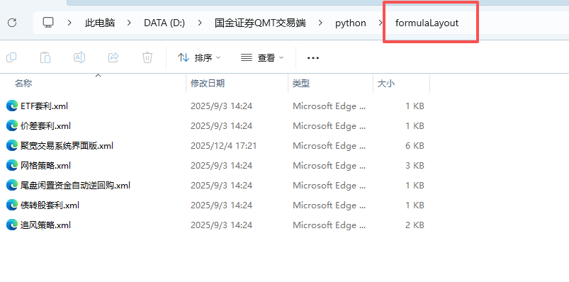Click the type cell of ETF套利.xml
Viewport: 569px width, 282px height.
[329, 106]
